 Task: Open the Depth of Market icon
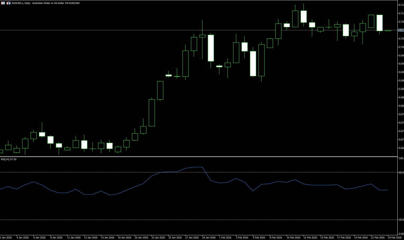[8, 3]
